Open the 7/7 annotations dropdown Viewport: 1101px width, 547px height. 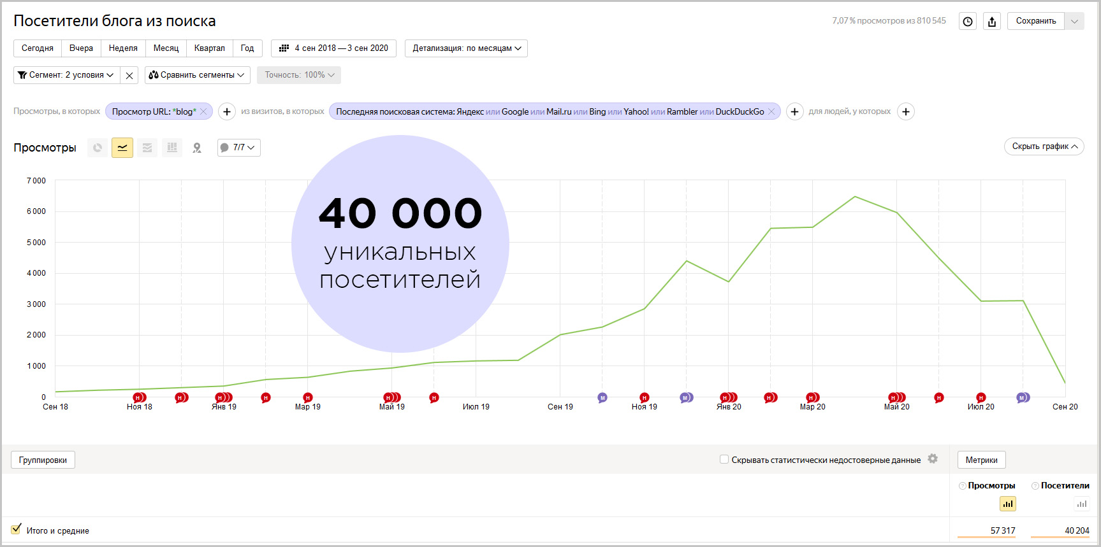[239, 148]
